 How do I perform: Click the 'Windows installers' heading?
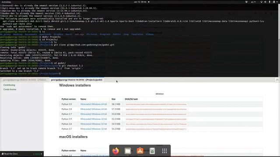tap(75, 85)
